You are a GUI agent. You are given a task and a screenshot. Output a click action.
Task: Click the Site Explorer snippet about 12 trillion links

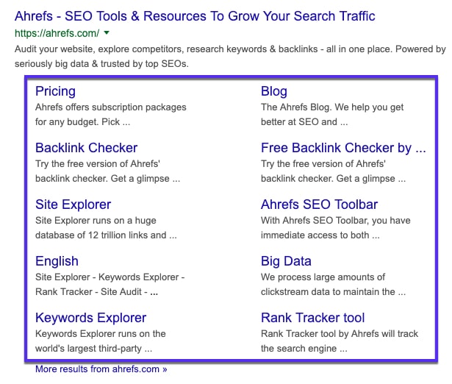coord(106,227)
